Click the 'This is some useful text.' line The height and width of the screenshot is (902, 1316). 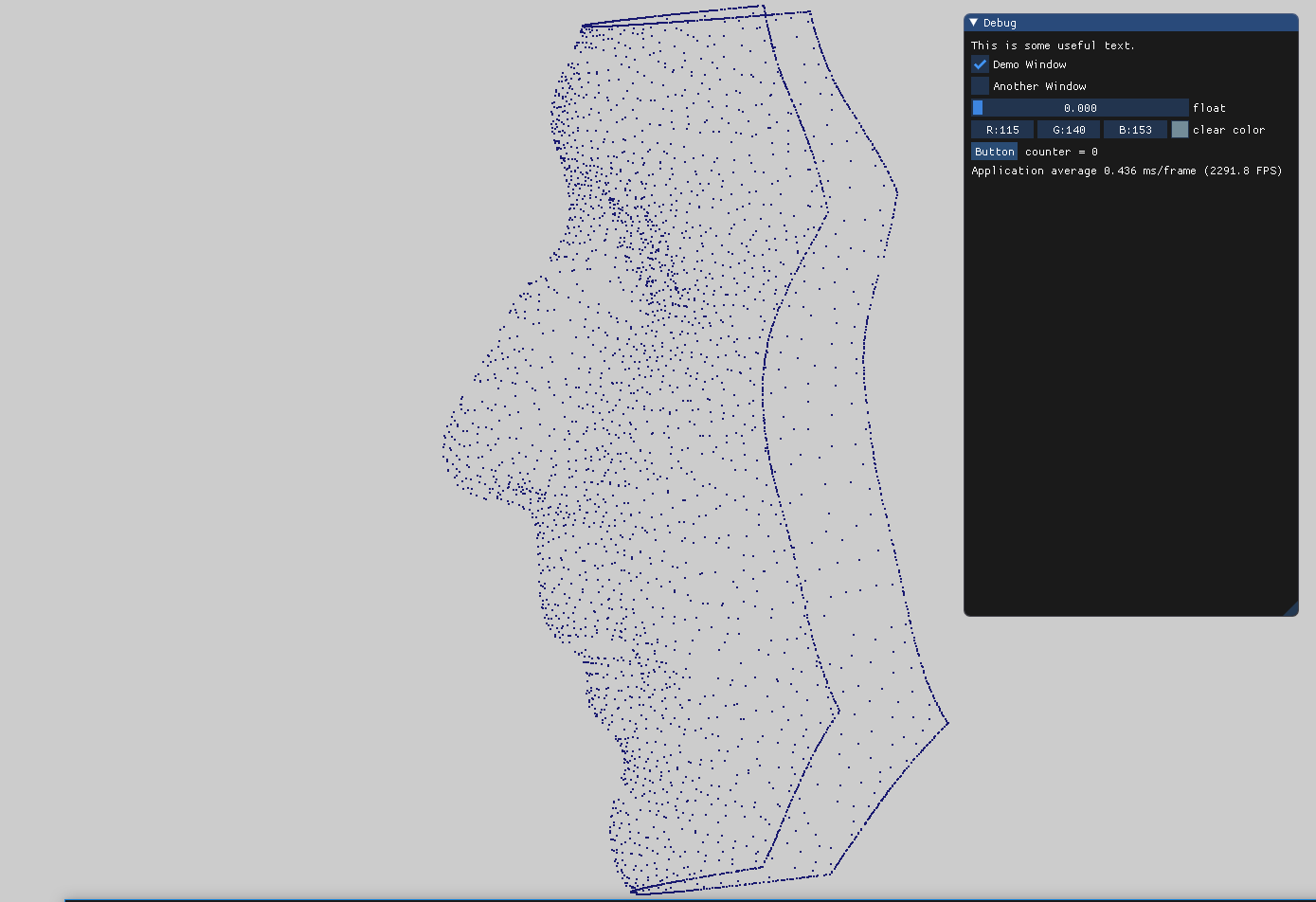[x=1053, y=45]
